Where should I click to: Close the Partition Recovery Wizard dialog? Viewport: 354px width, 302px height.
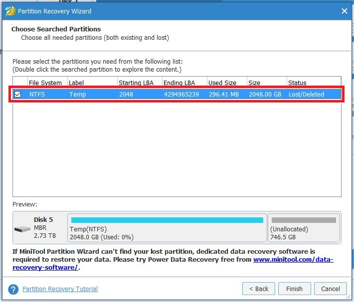pos(345,11)
